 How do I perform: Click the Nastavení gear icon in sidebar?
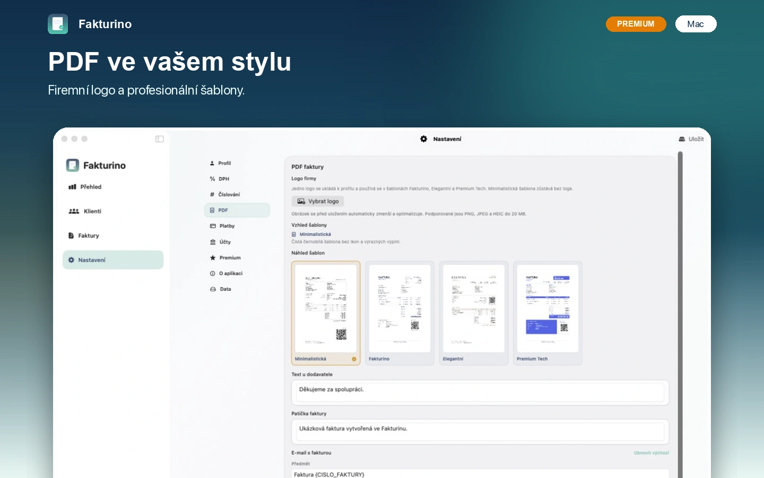click(71, 260)
